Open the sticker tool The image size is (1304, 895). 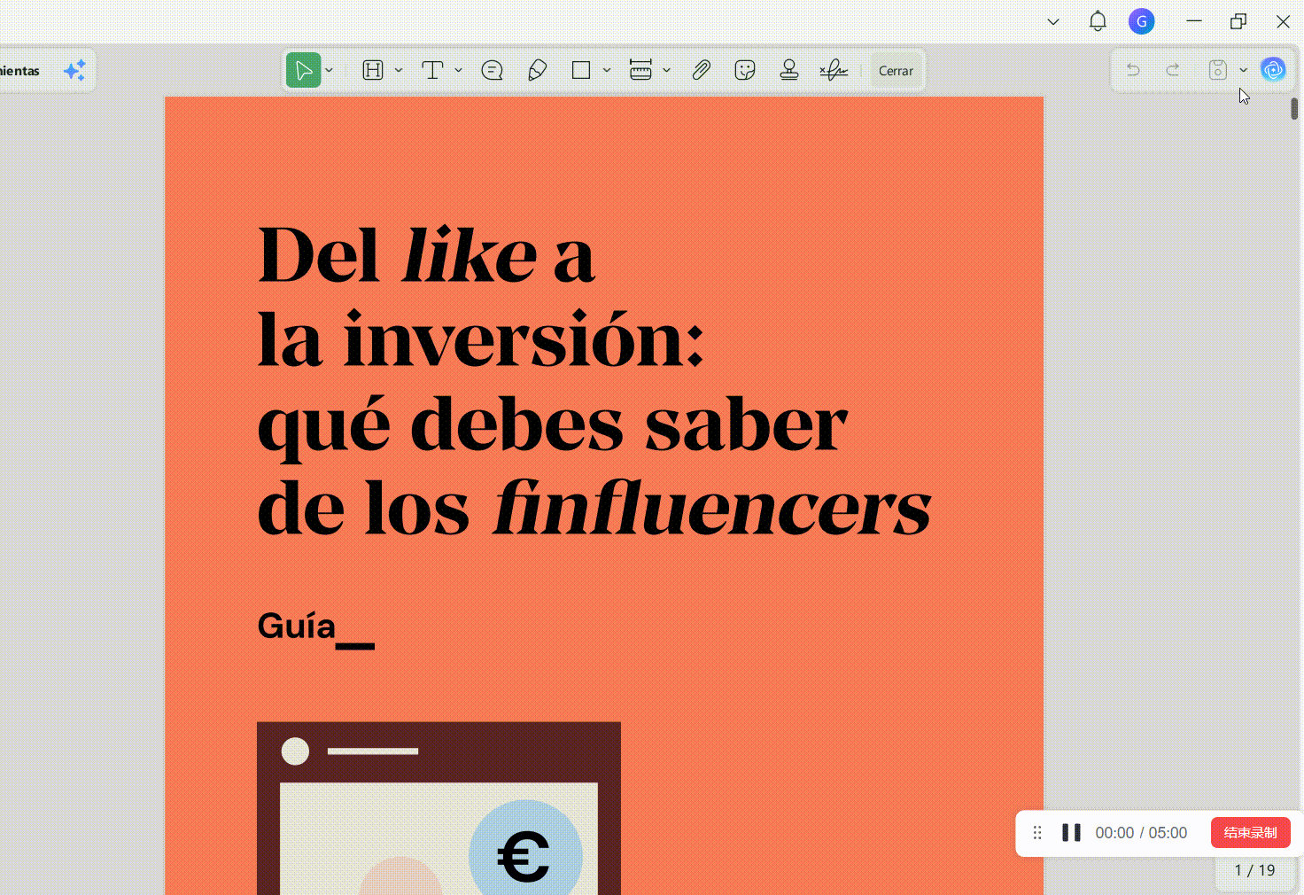(745, 70)
